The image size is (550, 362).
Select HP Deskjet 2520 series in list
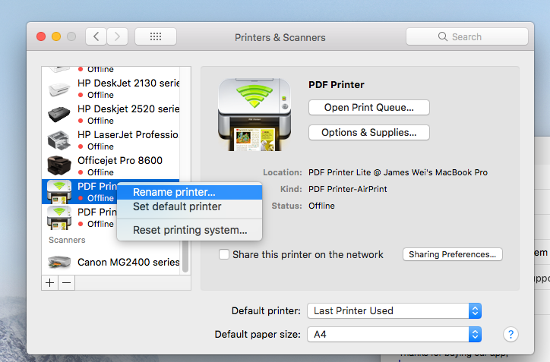coord(111,115)
